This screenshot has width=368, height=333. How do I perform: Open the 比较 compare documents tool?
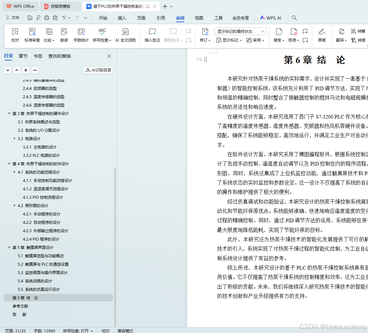click(x=49, y=35)
